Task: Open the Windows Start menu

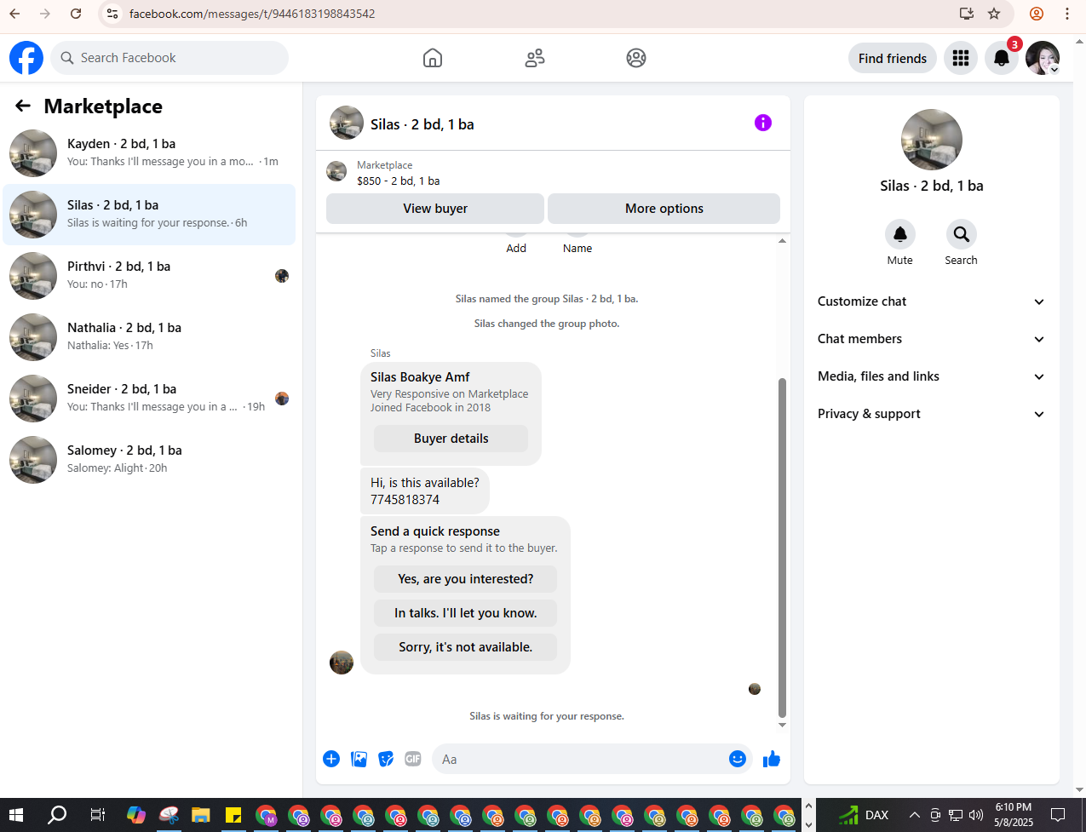Action: (16, 815)
